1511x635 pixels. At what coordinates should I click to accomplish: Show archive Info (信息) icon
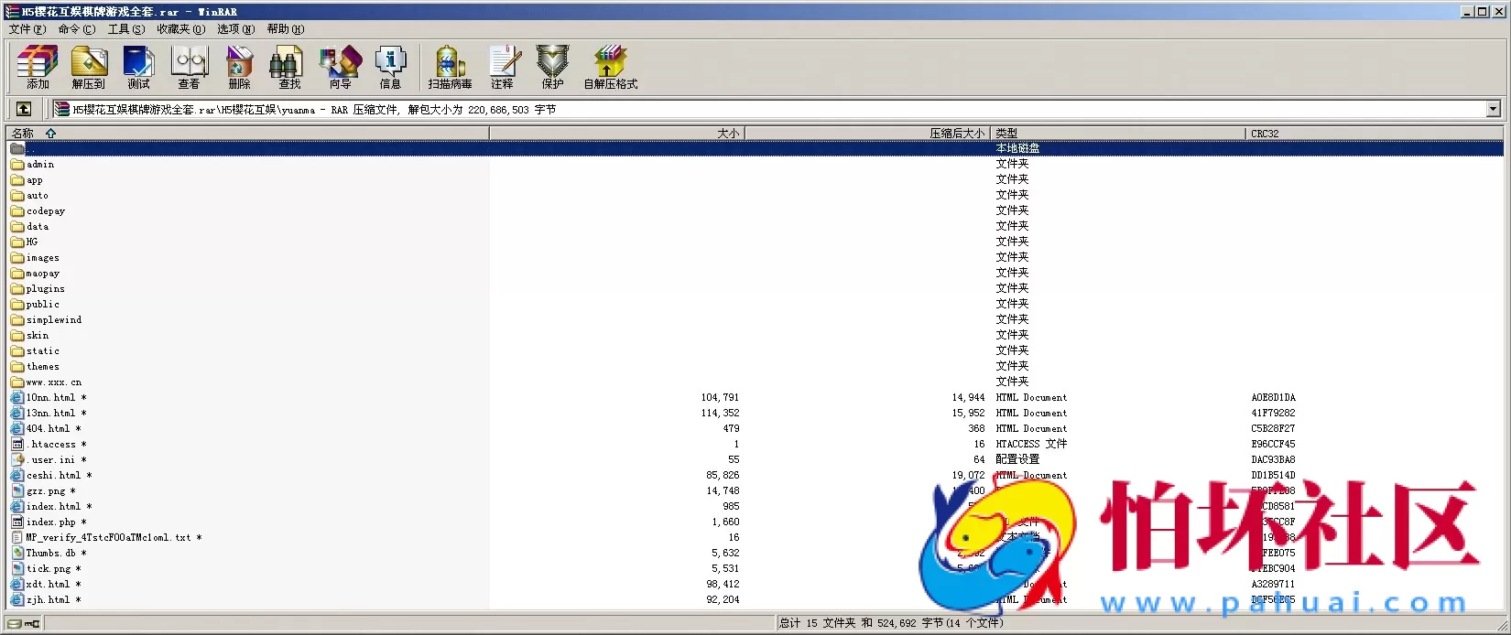pos(390,67)
